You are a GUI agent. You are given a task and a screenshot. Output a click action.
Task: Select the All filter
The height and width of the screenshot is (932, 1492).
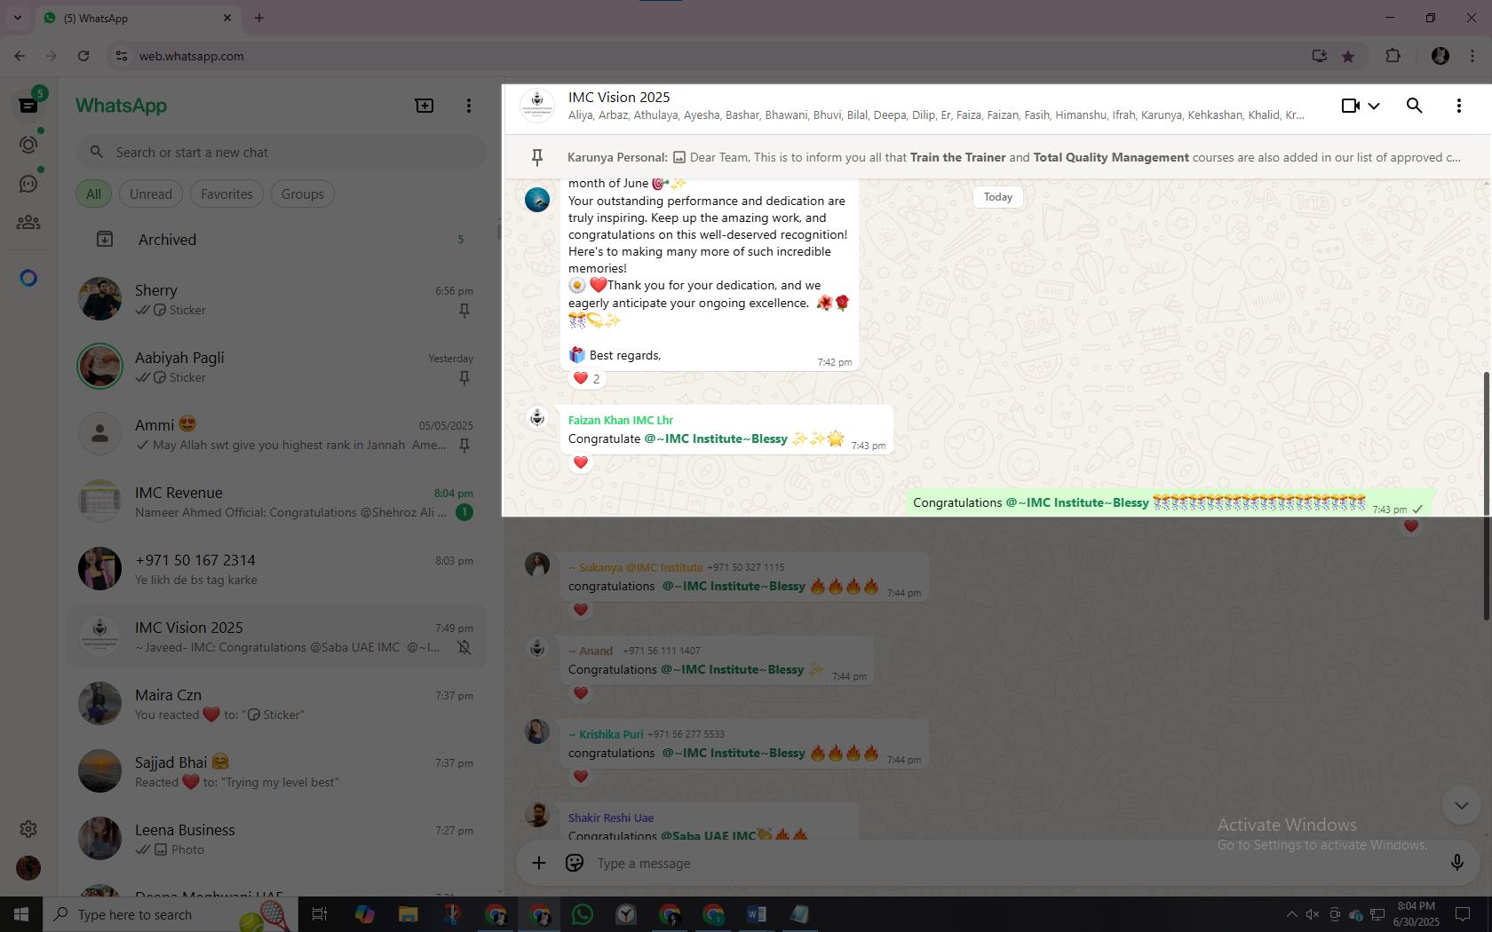point(93,194)
